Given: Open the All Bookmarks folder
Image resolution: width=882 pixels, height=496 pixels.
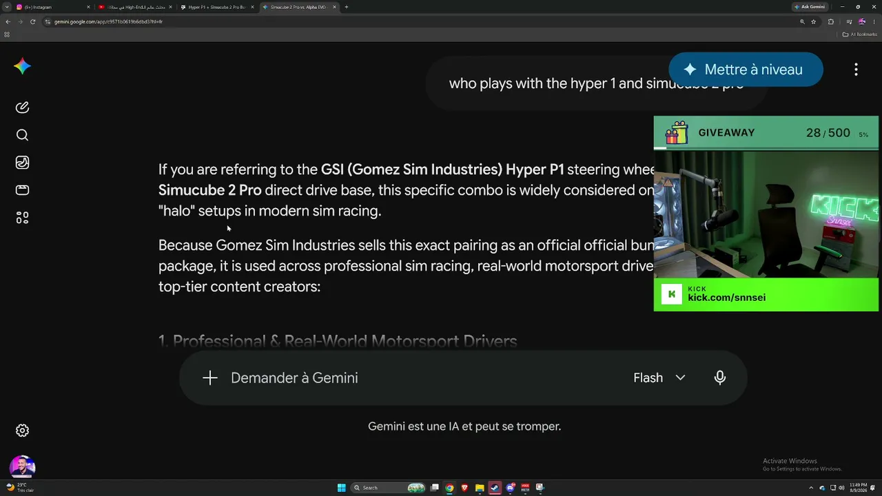Looking at the screenshot, I should tap(861, 34).
